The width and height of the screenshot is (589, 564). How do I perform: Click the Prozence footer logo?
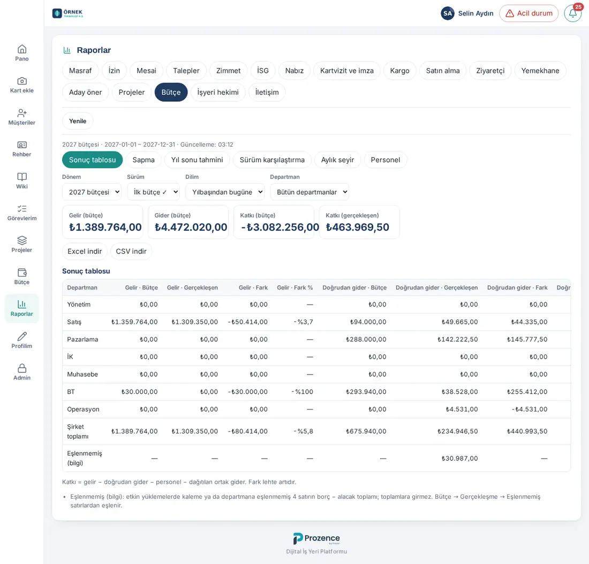pos(316,538)
